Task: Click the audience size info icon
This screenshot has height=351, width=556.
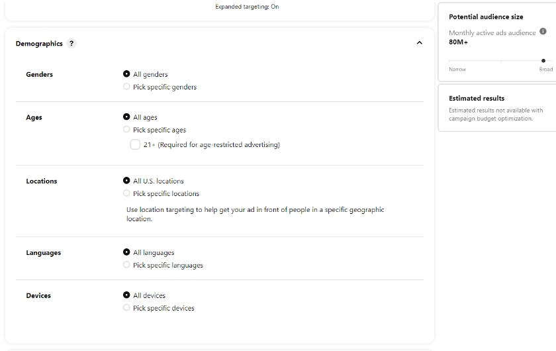Action: click(x=543, y=31)
